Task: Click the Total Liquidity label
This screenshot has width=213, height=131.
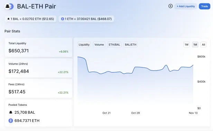Action: coord(17,43)
